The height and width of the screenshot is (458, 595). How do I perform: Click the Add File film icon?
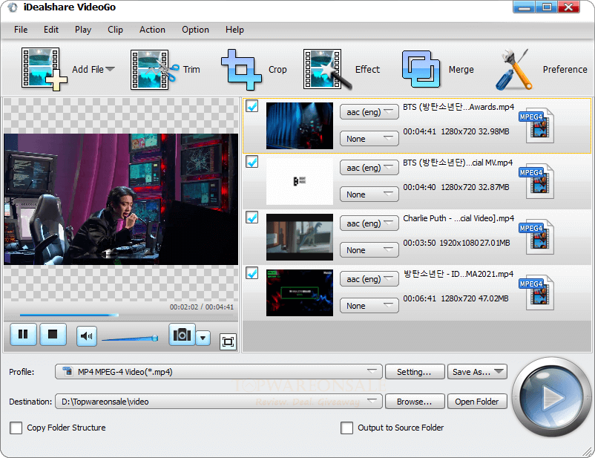(44, 70)
